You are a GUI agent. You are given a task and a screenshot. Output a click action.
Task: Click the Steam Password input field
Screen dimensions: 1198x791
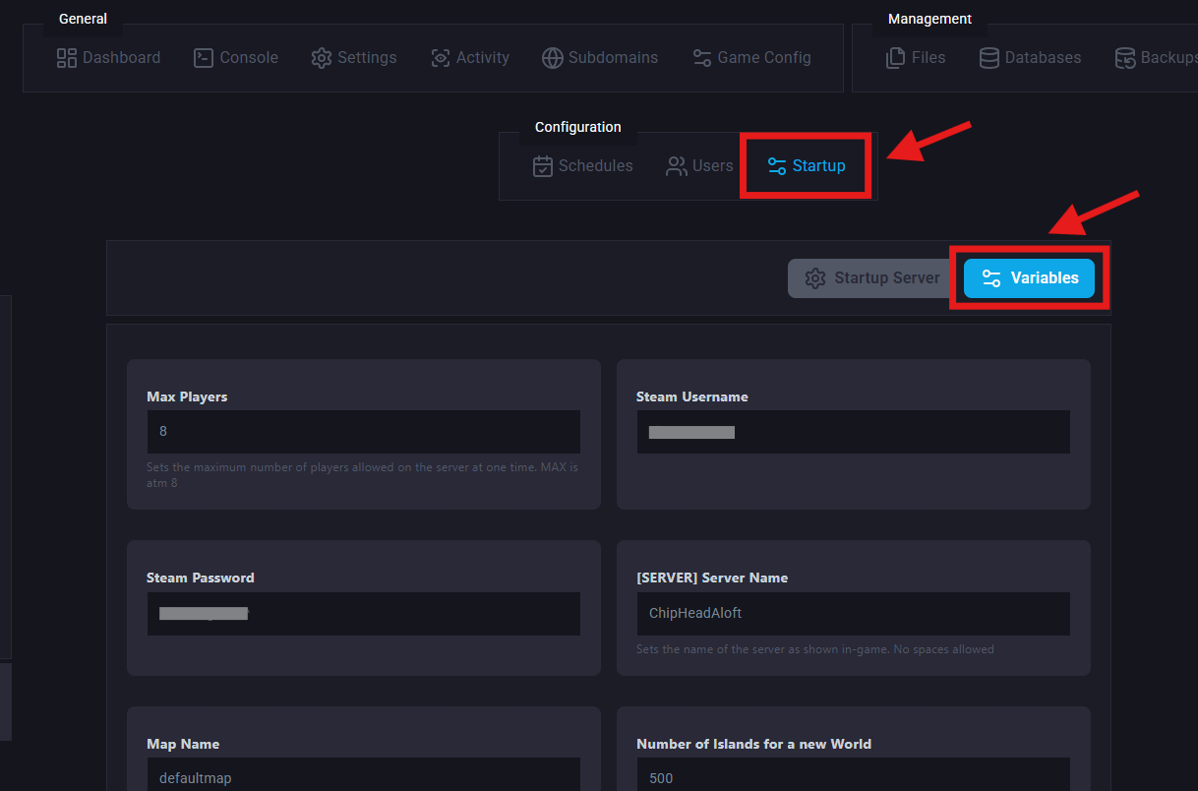363,613
